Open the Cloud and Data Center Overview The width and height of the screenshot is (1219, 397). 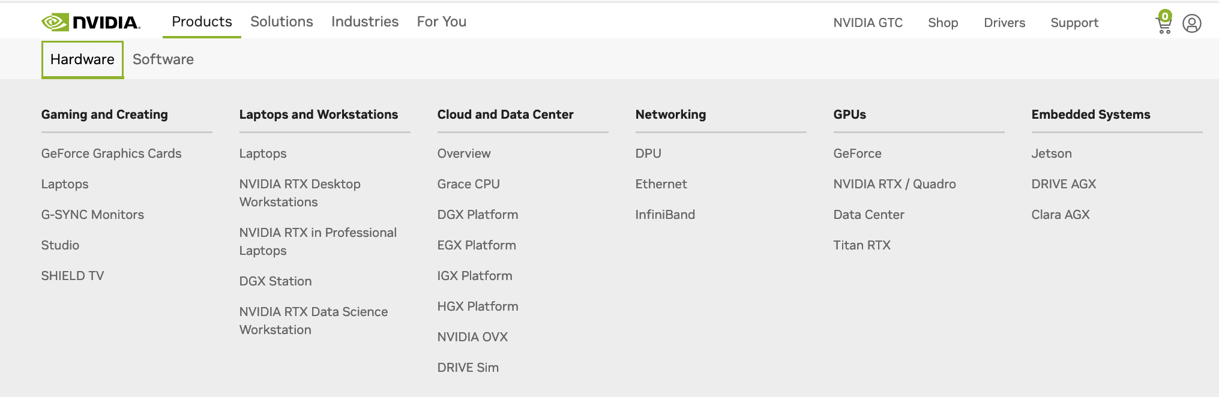tap(464, 154)
